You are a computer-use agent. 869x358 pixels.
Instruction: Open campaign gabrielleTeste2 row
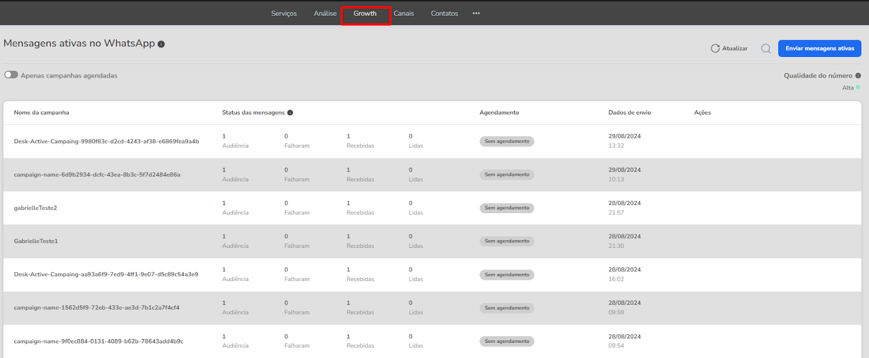coord(35,208)
